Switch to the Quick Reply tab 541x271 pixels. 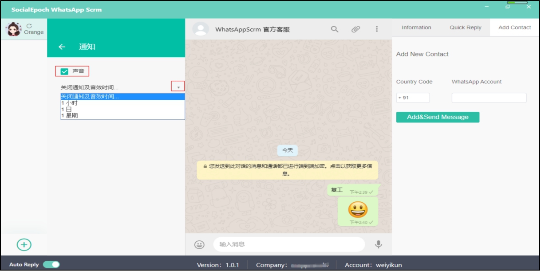[x=465, y=27]
